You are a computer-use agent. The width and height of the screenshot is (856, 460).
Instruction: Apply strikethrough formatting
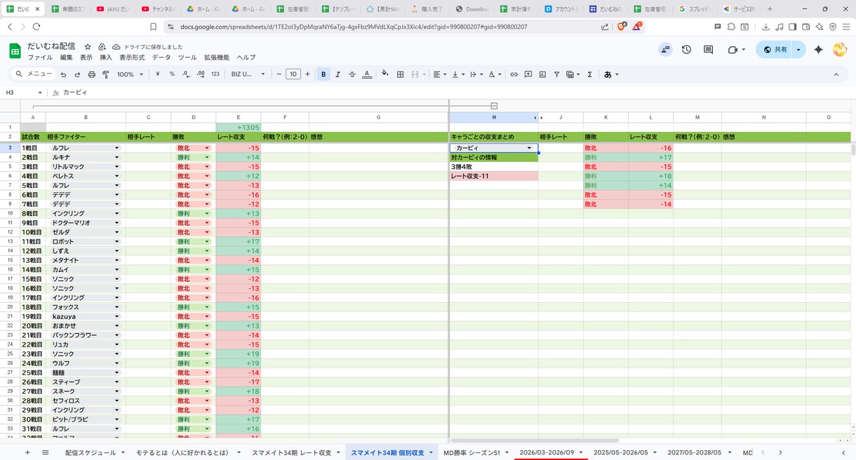click(352, 74)
